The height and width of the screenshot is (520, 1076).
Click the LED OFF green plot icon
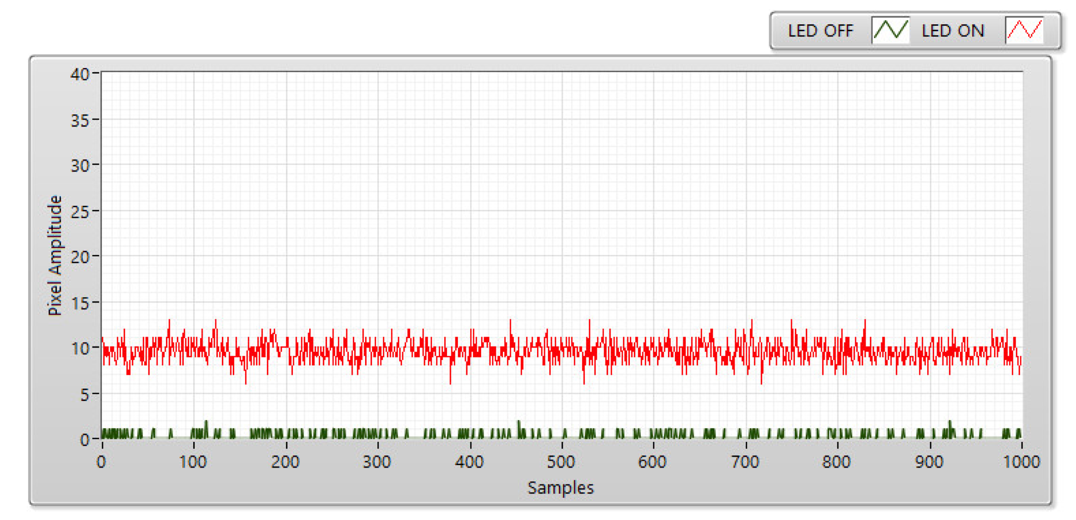(890, 30)
